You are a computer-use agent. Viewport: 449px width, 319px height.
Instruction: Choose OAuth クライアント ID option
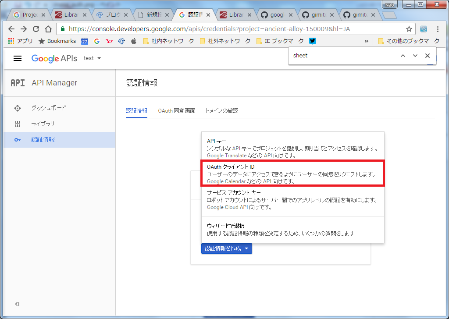point(292,174)
